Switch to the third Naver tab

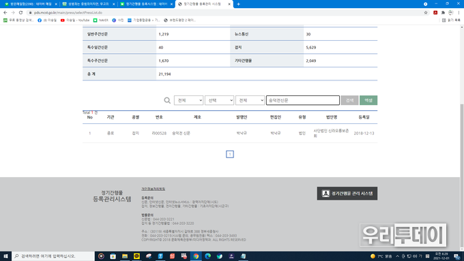click(x=146, y=4)
